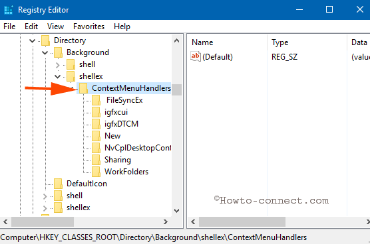
Task: Click the tree pane scroll up arrow
Action: (x=177, y=40)
